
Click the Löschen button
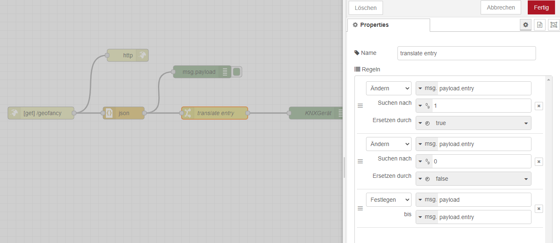pyautogui.click(x=366, y=8)
